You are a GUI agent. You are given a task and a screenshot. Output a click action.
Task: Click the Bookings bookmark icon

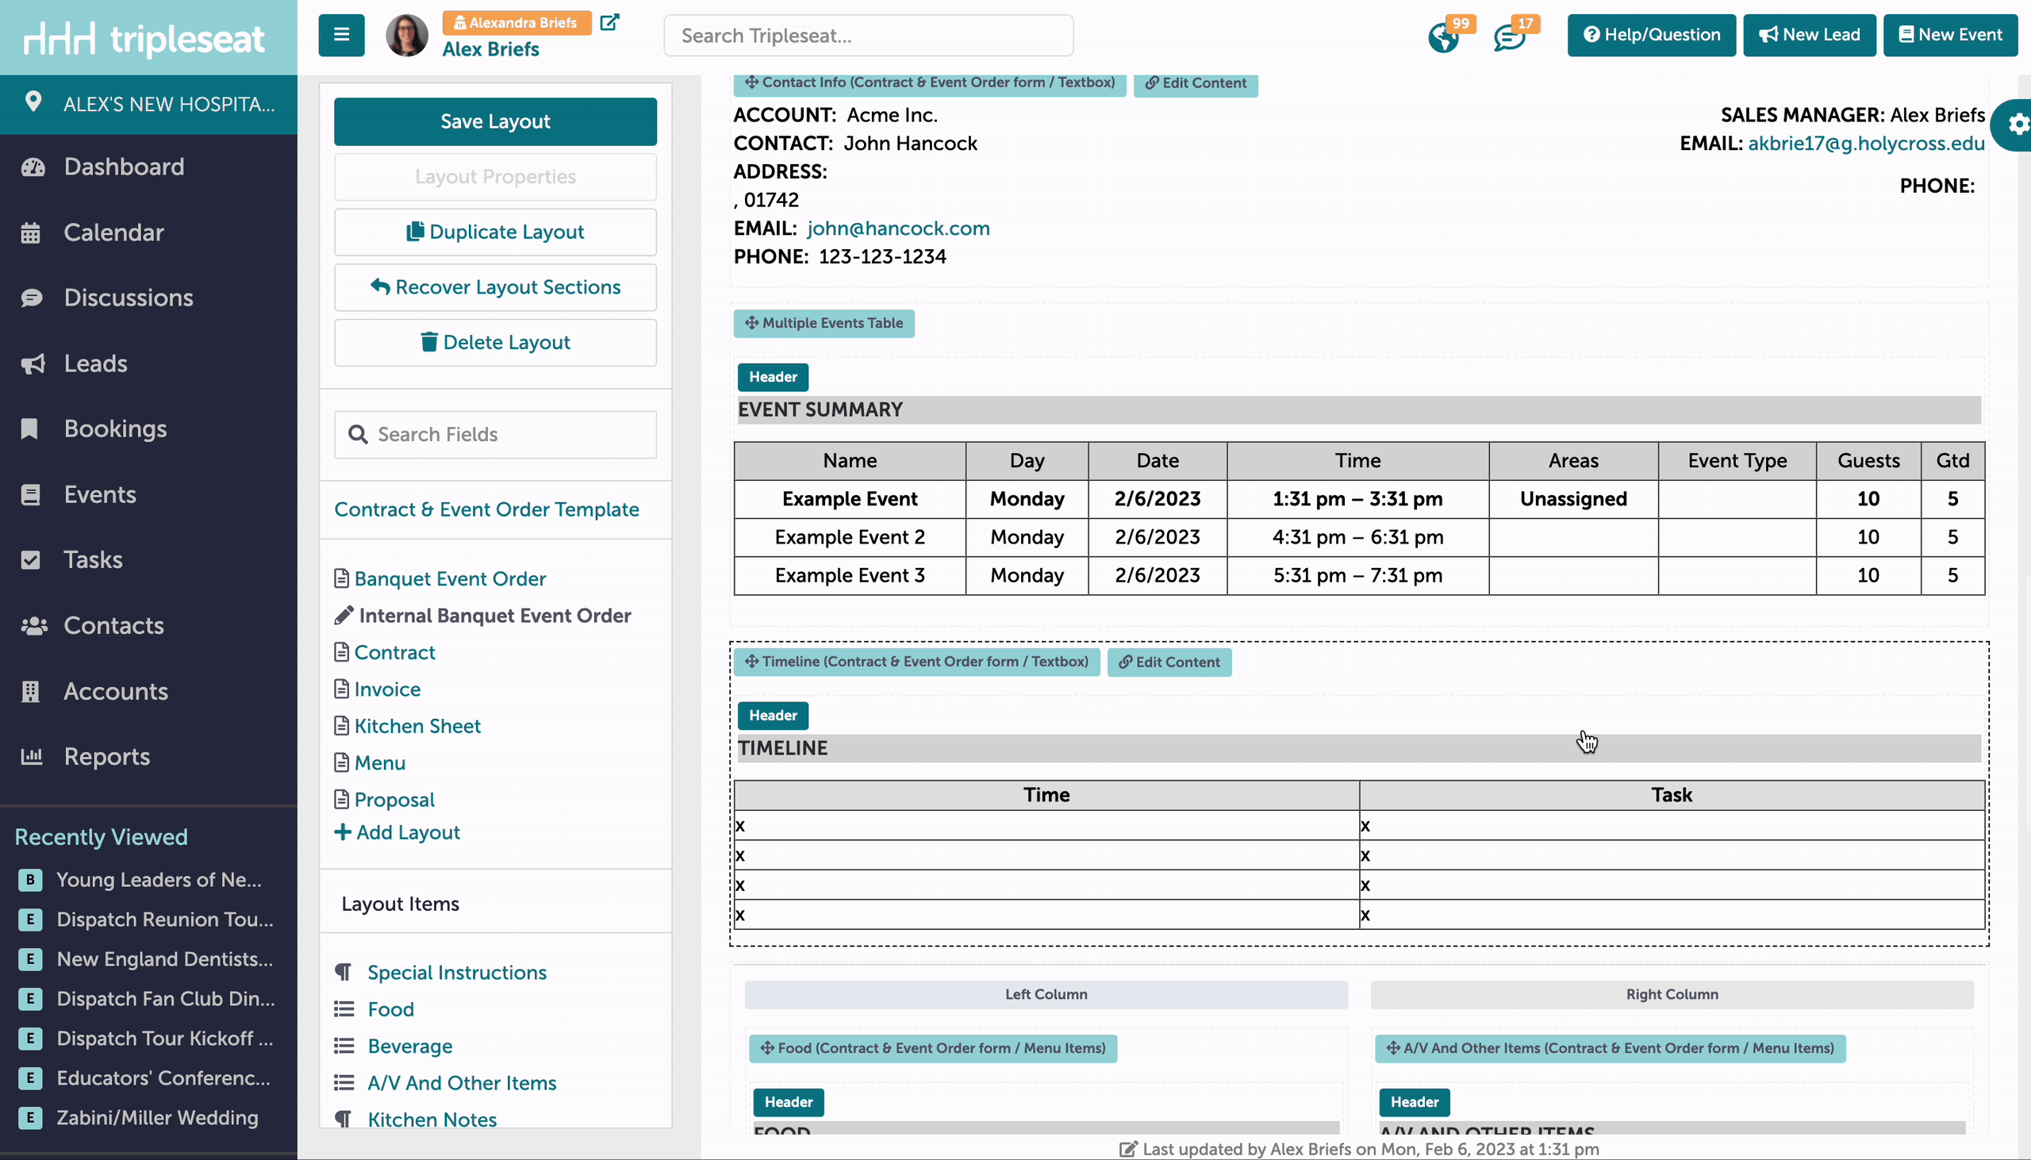click(29, 429)
